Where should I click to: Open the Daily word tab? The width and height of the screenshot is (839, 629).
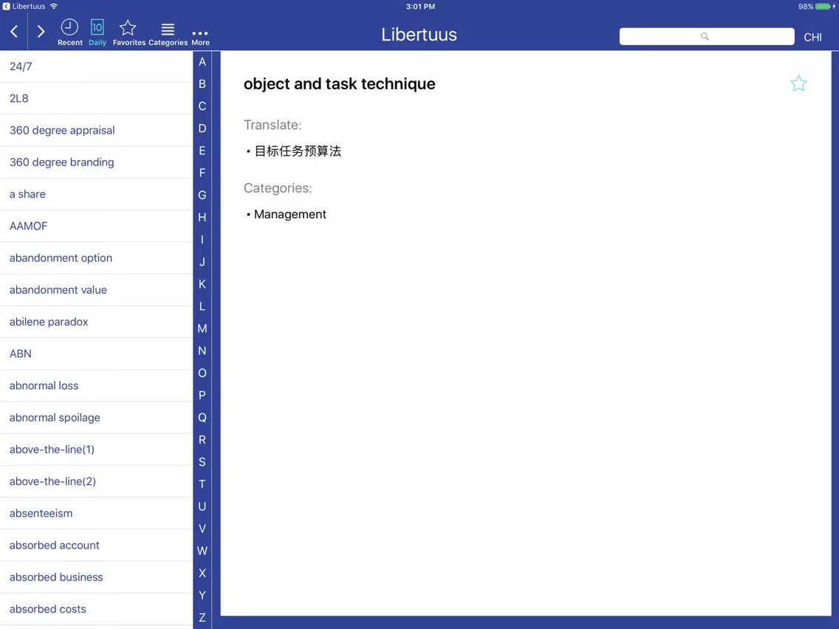click(97, 32)
